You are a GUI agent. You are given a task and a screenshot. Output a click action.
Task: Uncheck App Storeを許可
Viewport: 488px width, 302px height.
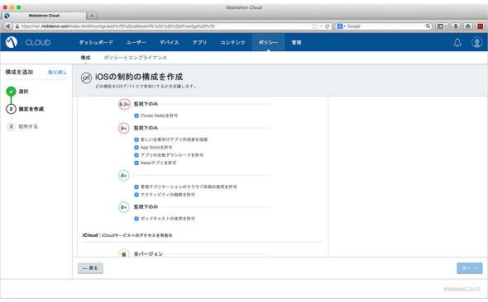(136, 148)
